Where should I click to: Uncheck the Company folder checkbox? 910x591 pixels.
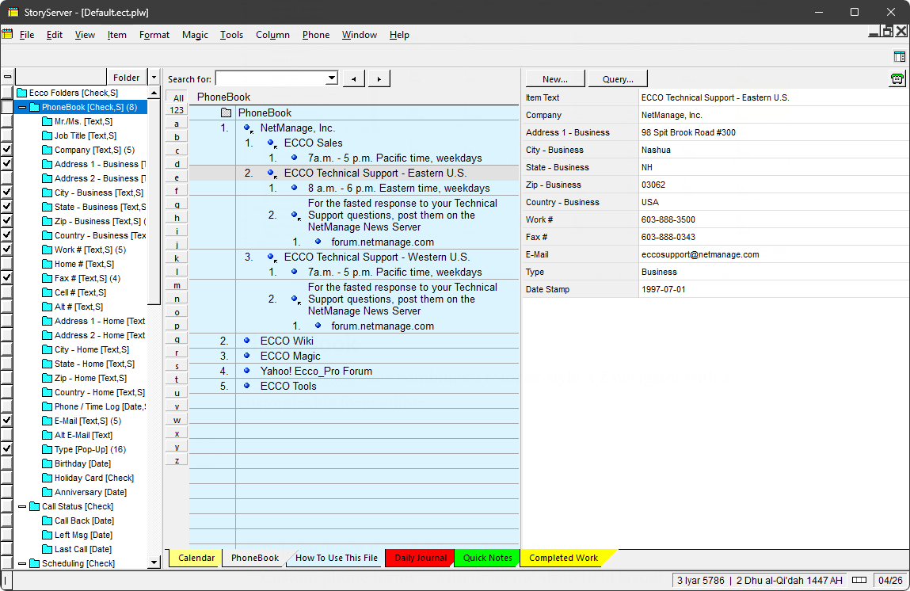click(x=6, y=150)
